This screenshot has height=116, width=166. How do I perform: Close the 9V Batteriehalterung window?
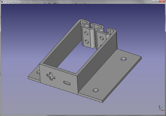click(x=162, y=1)
